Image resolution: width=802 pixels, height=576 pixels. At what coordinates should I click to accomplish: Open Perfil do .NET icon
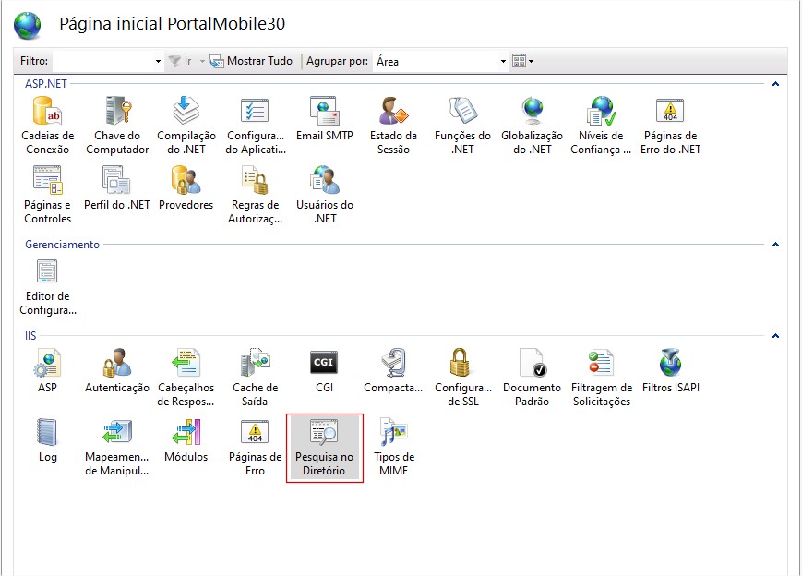click(117, 188)
